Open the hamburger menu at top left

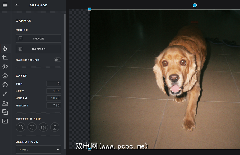(x=5, y=5)
